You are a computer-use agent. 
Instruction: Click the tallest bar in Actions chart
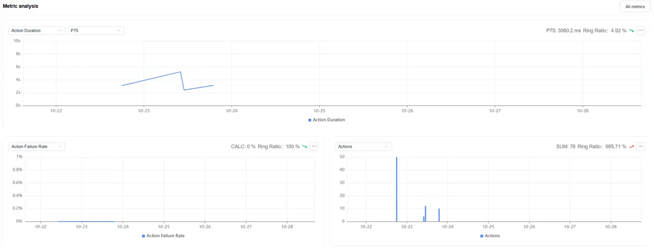coord(396,190)
